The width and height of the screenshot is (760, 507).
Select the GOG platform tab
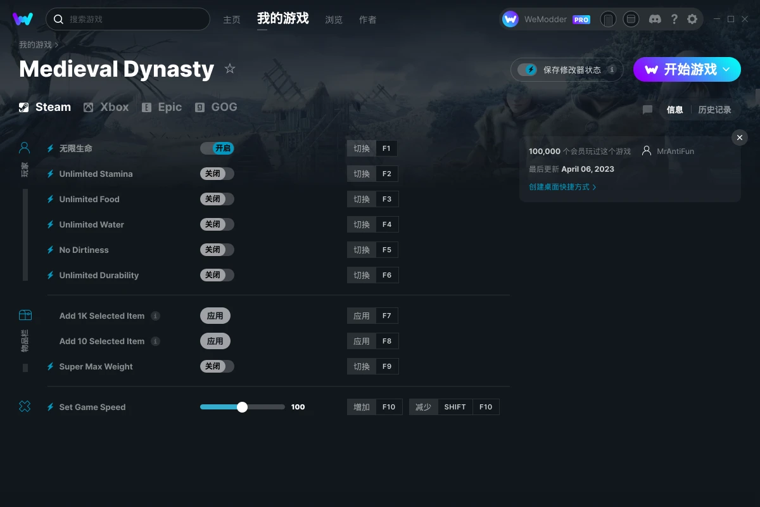pos(217,107)
